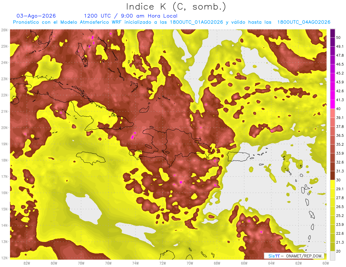Click the legend value "20" beside the colorbar
Image resolution: width=346 pixels, height=267 pixels.
coord(339,251)
